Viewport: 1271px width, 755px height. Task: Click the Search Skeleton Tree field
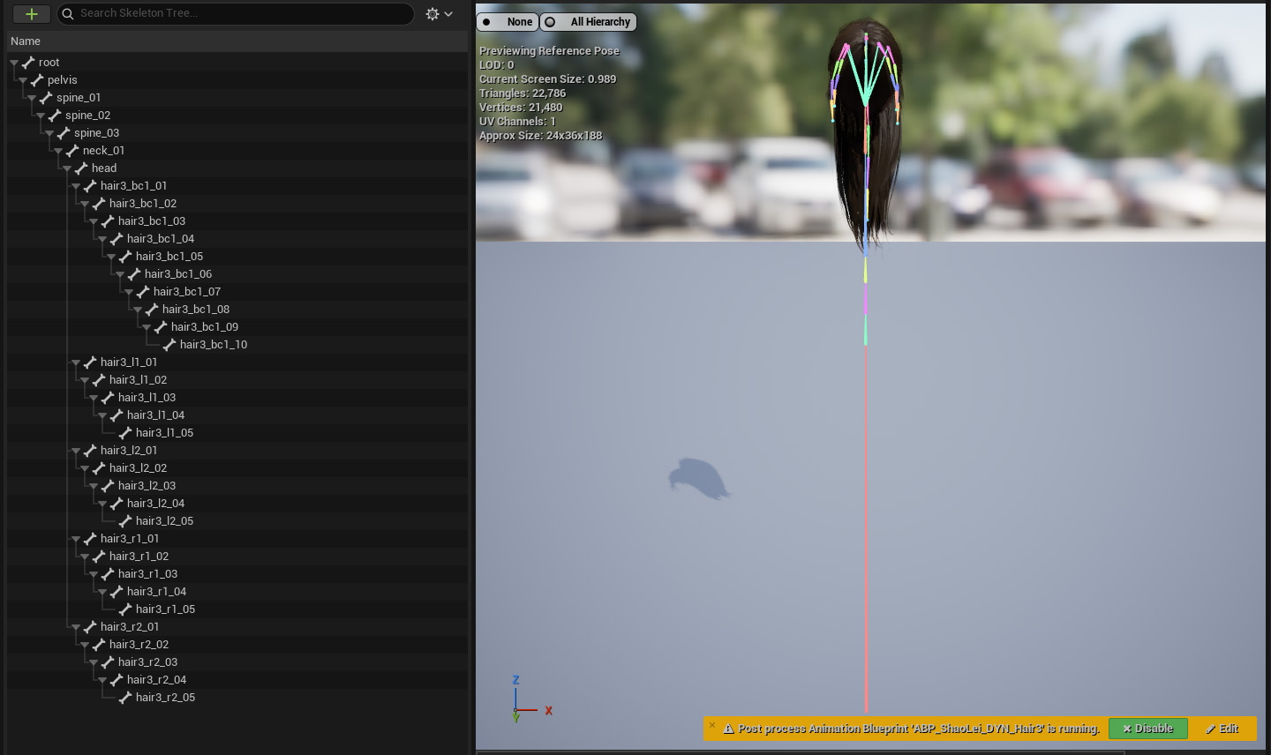point(238,14)
